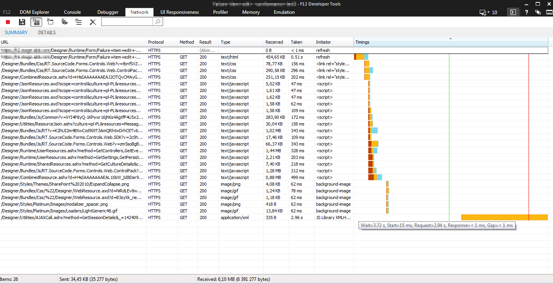
Task: Minimize the F12 Developer Tools window
Action: click(526, 4)
